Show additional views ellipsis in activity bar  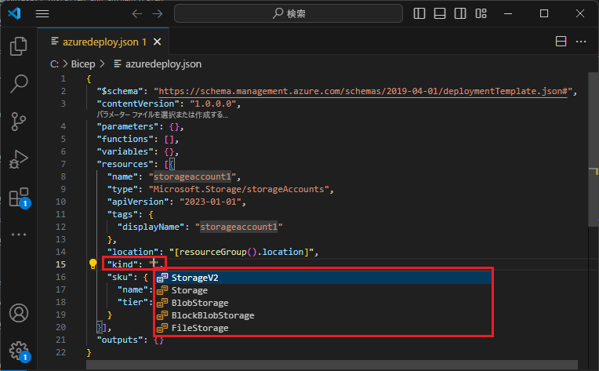(x=18, y=235)
